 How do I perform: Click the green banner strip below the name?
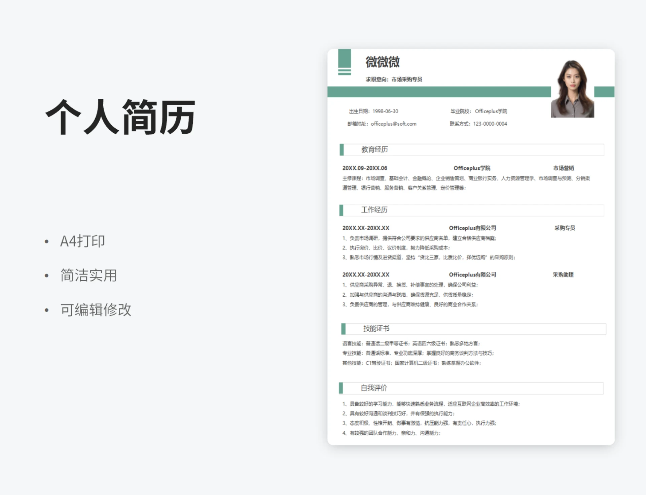pos(437,91)
